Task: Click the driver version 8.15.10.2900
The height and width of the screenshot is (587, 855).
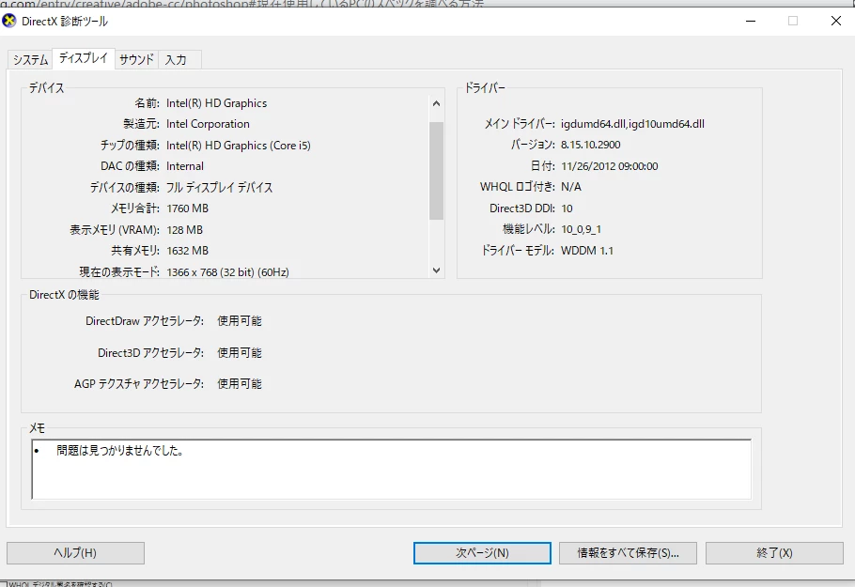Action: tap(591, 145)
